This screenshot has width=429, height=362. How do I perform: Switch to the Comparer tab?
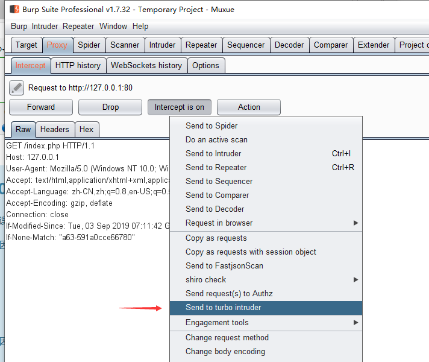tap(331, 45)
